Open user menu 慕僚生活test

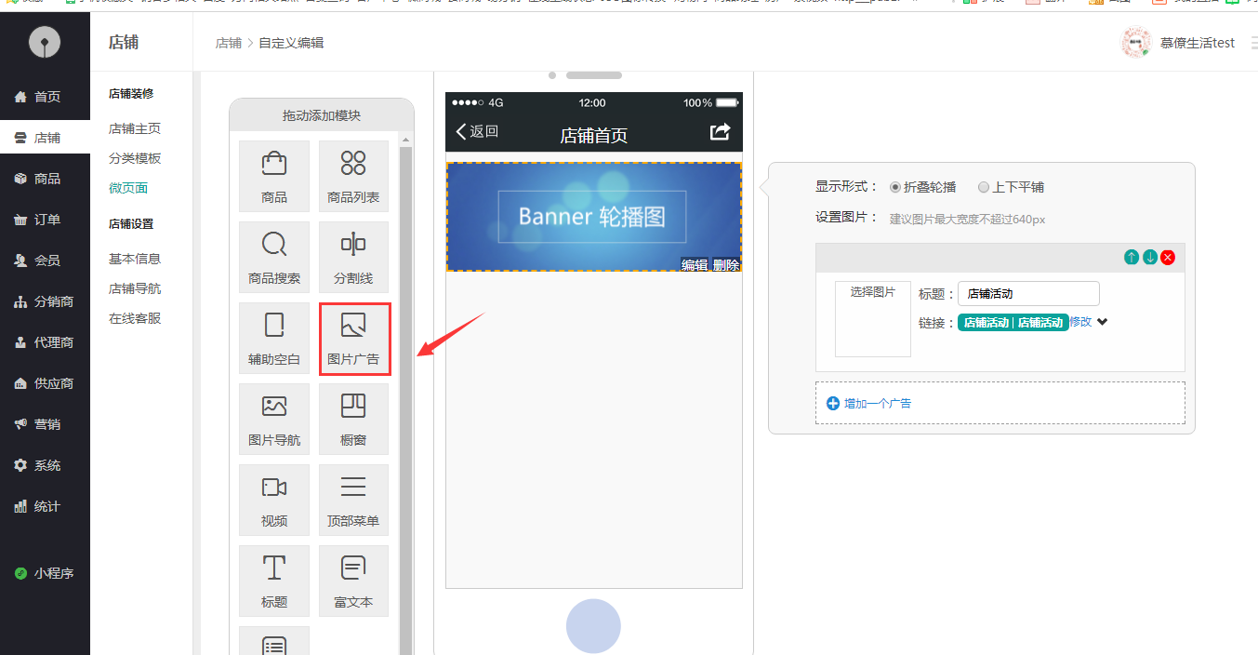pyautogui.click(x=1197, y=43)
